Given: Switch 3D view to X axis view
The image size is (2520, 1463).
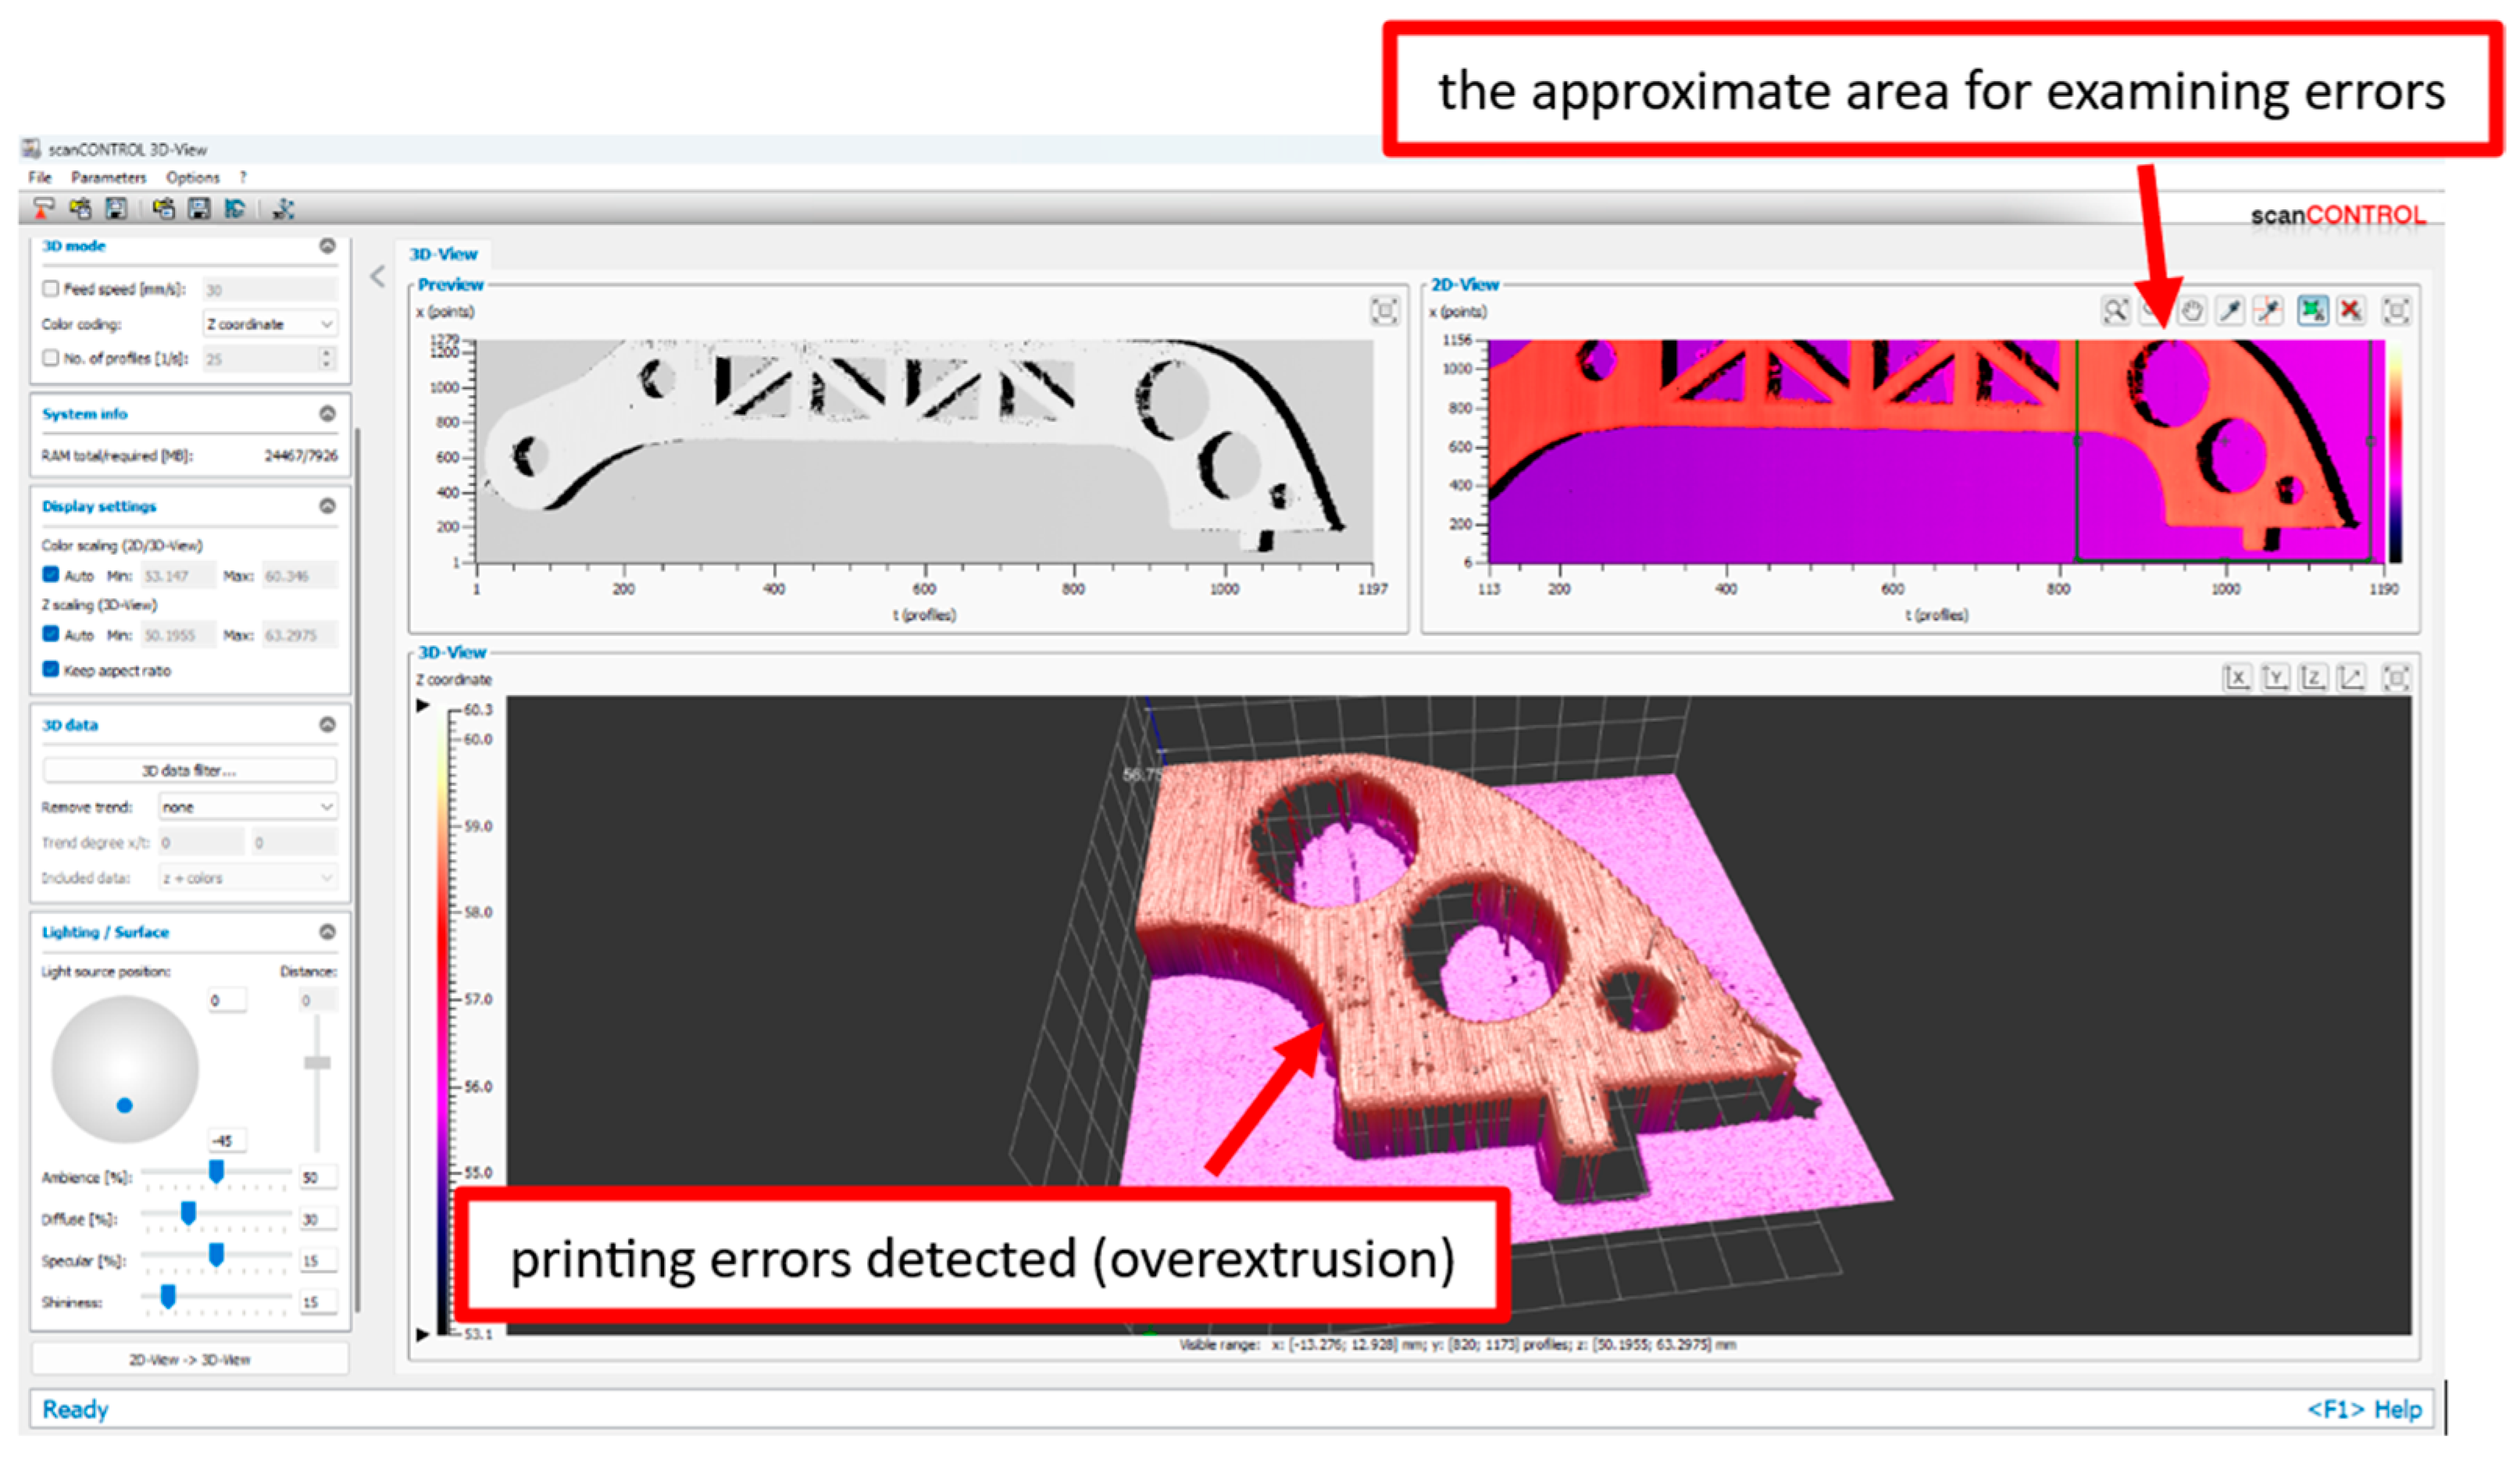Looking at the screenshot, I should point(2236,678).
